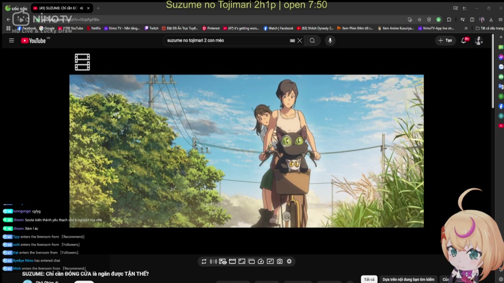
Task: Toggle the loop icon in video toolbar
Action: point(204,261)
